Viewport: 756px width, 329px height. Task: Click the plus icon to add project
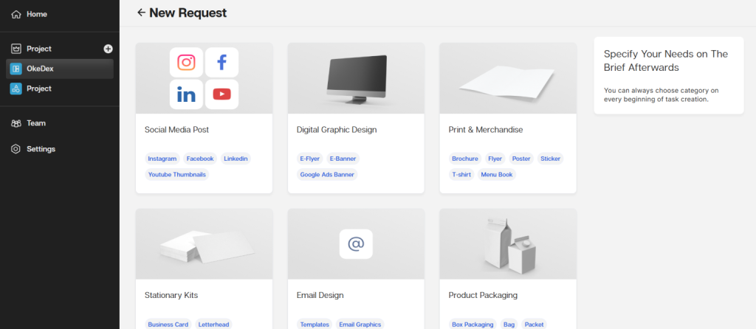(x=108, y=49)
